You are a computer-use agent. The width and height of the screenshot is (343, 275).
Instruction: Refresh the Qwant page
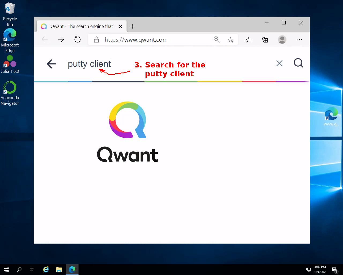(77, 40)
